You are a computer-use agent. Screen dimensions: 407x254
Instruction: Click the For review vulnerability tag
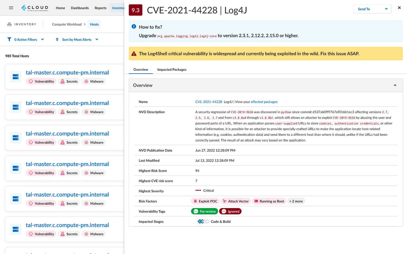(x=205, y=211)
